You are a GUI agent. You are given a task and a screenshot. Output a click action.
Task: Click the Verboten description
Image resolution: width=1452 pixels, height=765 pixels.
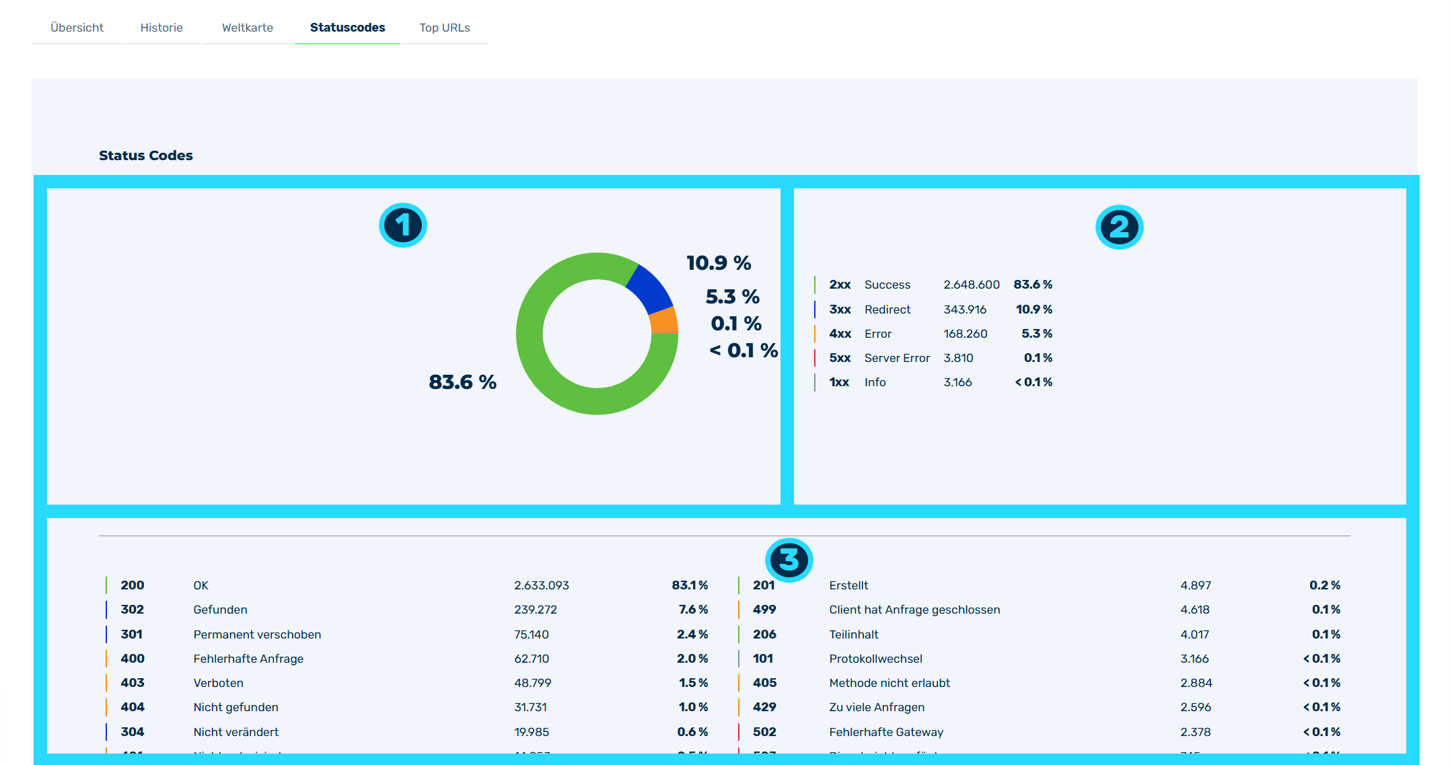[x=218, y=683]
